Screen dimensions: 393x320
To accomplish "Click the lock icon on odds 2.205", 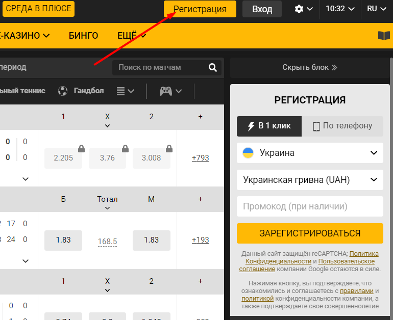I will pos(81,149).
